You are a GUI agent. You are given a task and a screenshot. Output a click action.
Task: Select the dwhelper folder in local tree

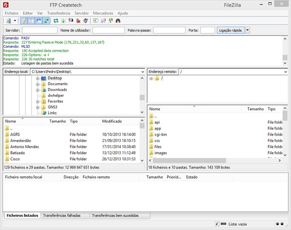55,95
